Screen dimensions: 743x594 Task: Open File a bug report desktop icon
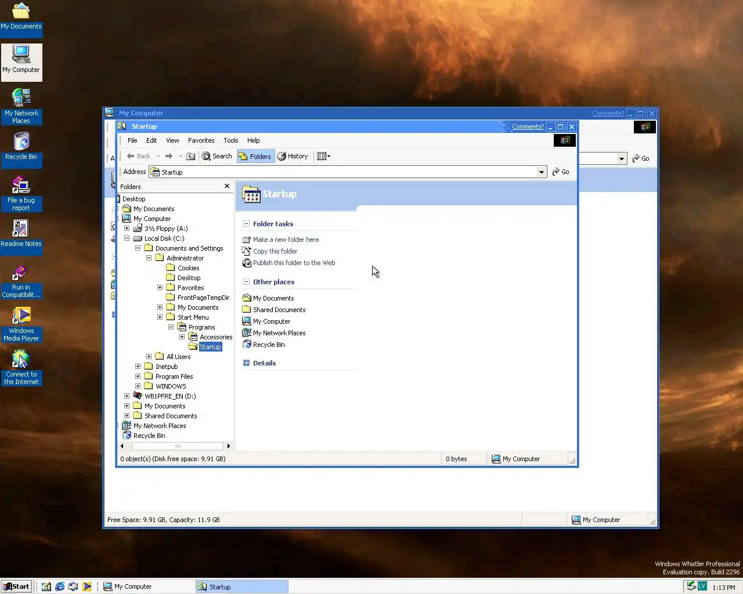(21, 194)
